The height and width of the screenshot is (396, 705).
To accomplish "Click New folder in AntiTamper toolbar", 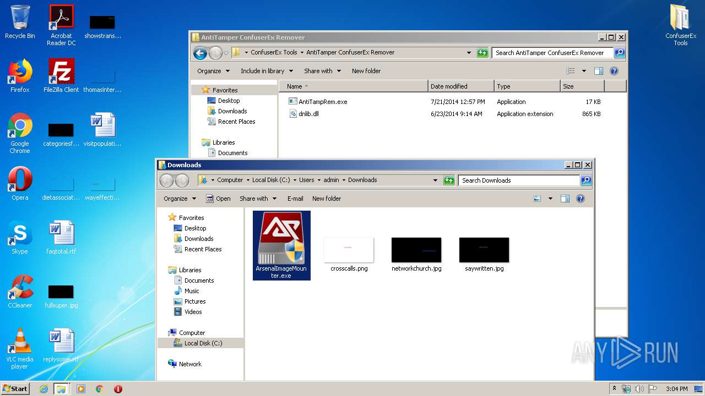I will (366, 71).
